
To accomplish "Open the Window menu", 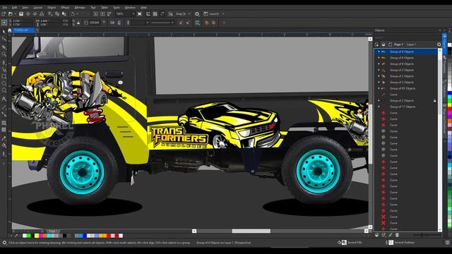I will point(130,8).
